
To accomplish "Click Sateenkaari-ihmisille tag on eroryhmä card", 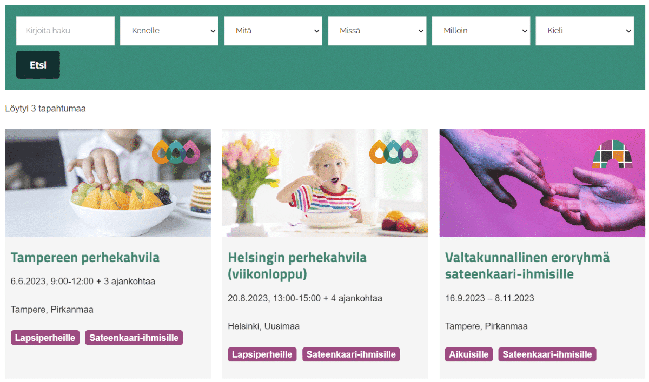I will point(547,354).
